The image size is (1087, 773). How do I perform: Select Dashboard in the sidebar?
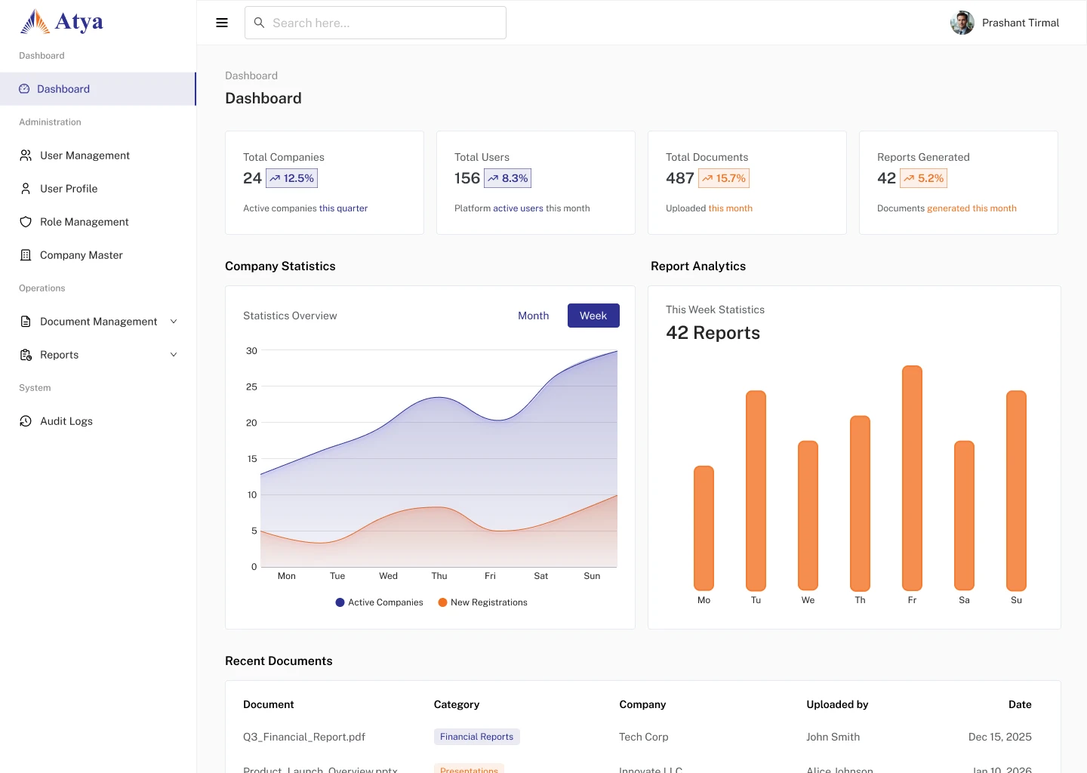(x=98, y=89)
